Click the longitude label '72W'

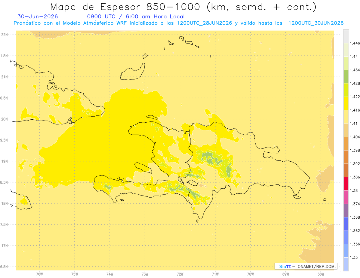pyautogui.click(x=180, y=274)
